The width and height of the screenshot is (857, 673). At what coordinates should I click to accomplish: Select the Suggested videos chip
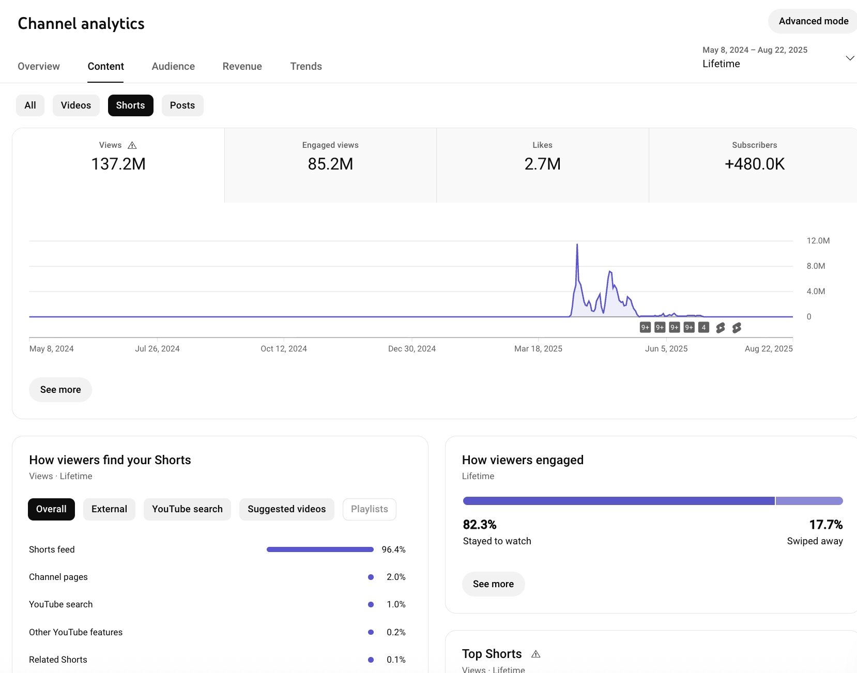[287, 509]
